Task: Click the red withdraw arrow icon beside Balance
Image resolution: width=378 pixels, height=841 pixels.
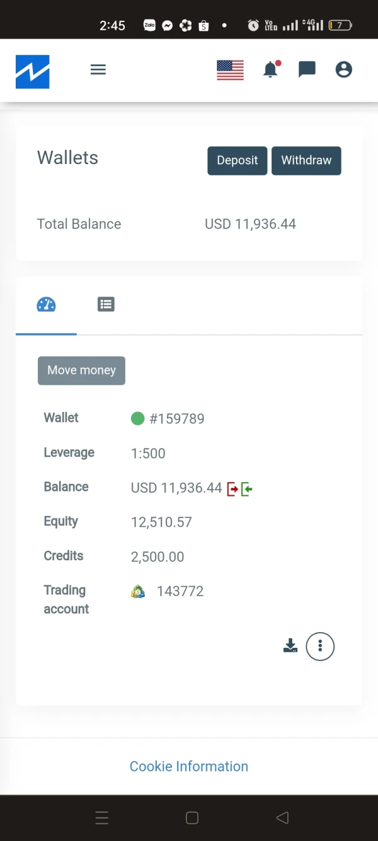Action: 232,488
